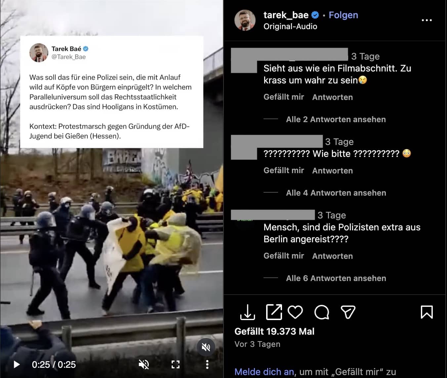
Task: Expand "Alle 2 Antworten ansehen"
Action: pos(336,119)
